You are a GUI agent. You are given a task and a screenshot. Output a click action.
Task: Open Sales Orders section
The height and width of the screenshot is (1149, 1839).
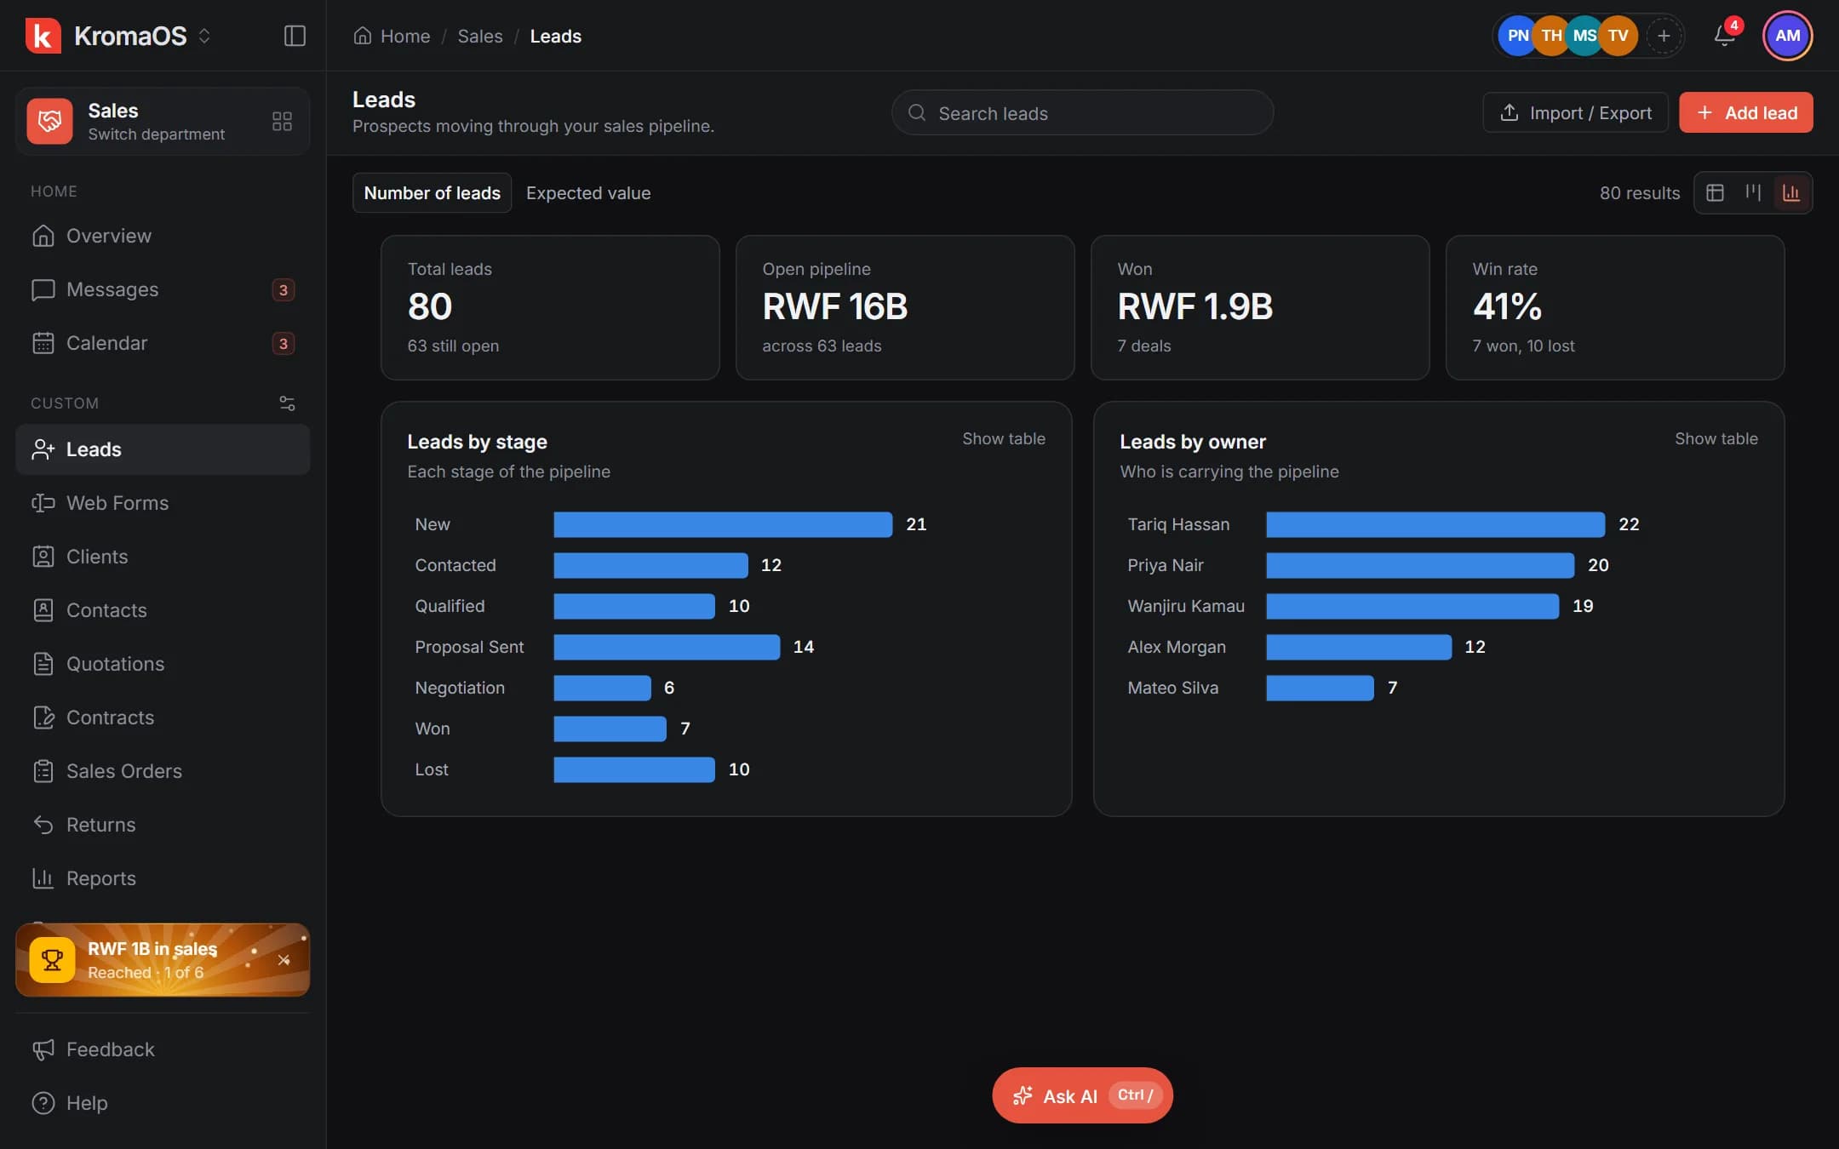(163, 771)
